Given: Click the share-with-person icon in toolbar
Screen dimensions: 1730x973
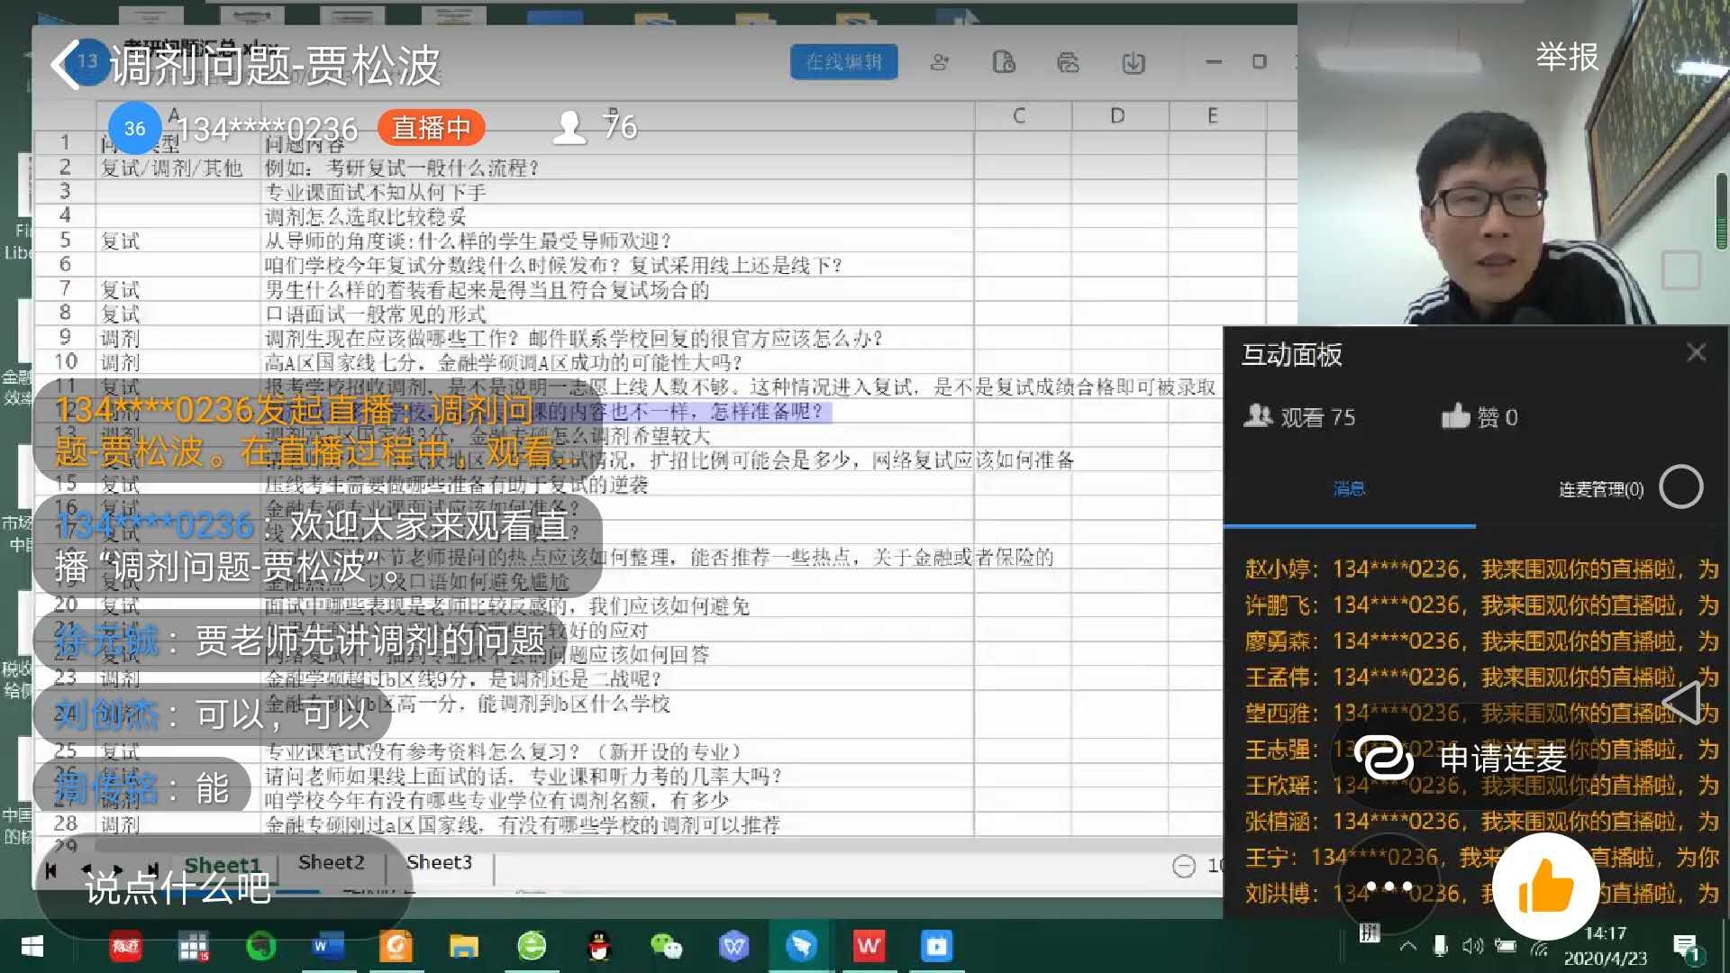Looking at the screenshot, I should [940, 62].
